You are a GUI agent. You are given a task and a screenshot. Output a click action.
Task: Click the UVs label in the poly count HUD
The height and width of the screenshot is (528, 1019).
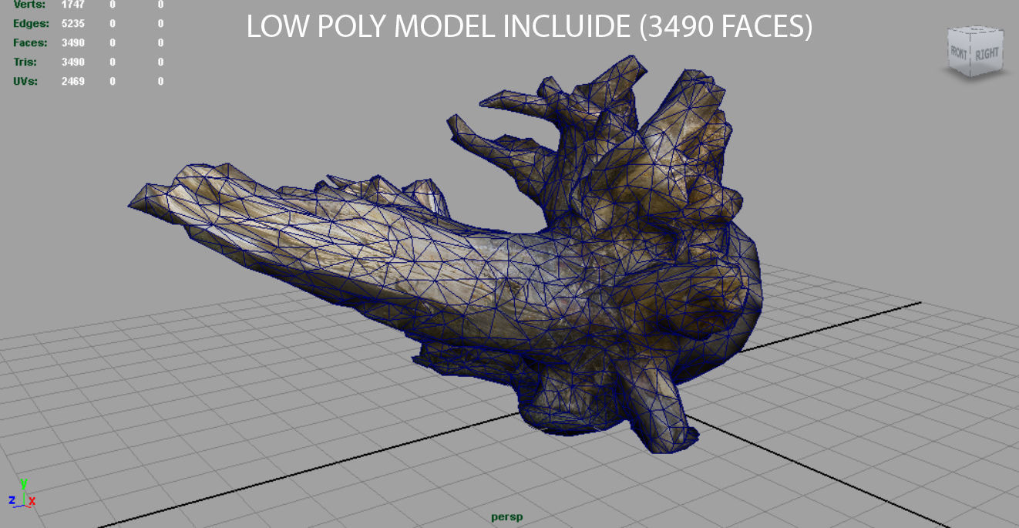[x=27, y=82]
